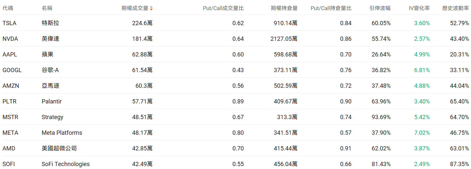
Task: Select Palantir in the name column
Action: [x=52, y=101]
